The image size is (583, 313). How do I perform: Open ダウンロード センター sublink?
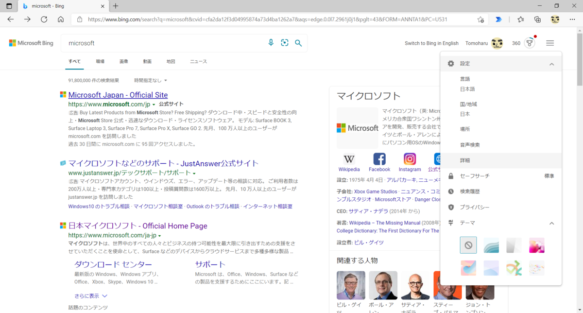pyautogui.click(x=113, y=264)
